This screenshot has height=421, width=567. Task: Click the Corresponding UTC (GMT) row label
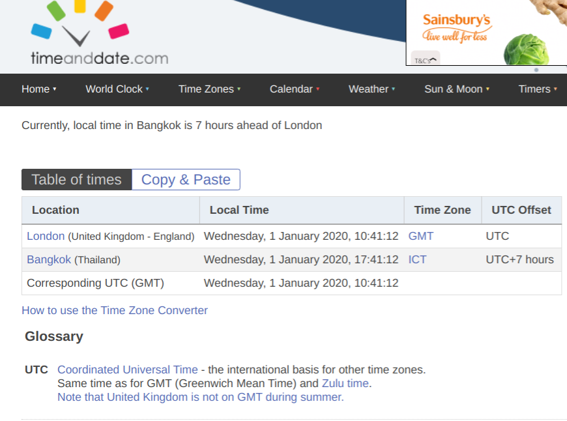coord(95,283)
